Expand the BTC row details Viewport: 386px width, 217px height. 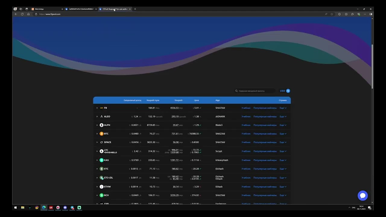(97, 134)
